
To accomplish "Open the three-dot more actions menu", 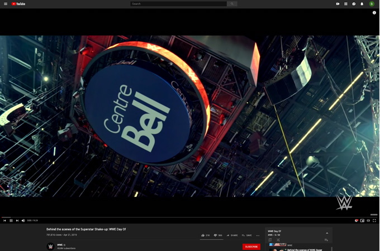I will [258, 235].
